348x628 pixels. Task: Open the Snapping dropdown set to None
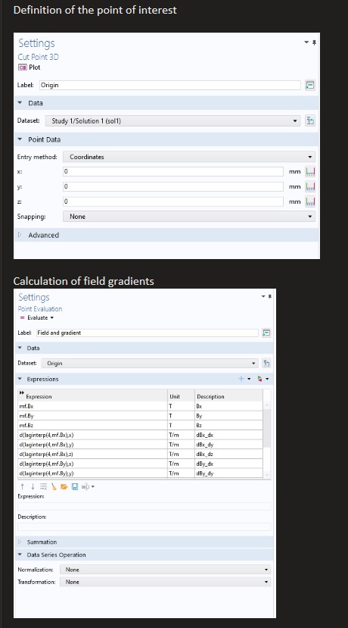pyautogui.click(x=189, y=216)
